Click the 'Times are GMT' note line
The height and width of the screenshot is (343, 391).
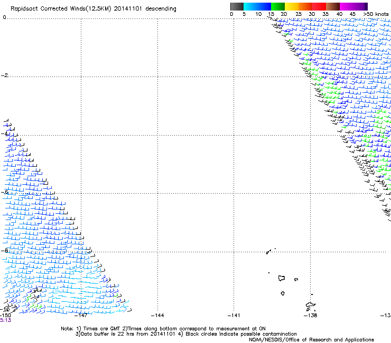tap(163, 329)
